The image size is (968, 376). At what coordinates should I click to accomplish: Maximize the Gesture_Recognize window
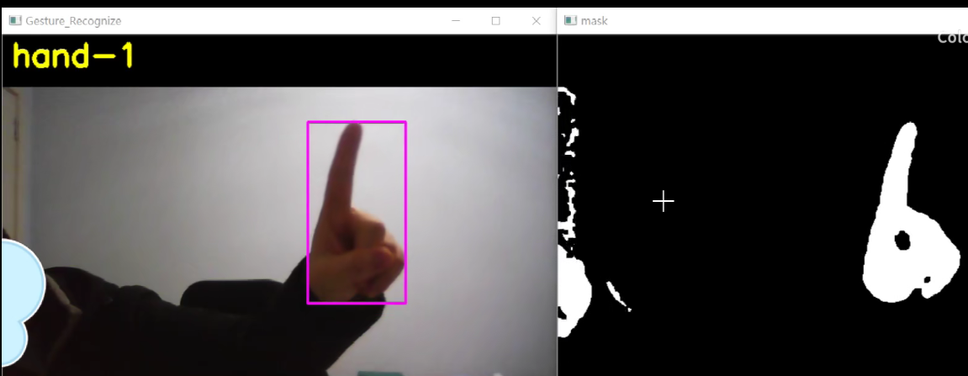point(495,21)
